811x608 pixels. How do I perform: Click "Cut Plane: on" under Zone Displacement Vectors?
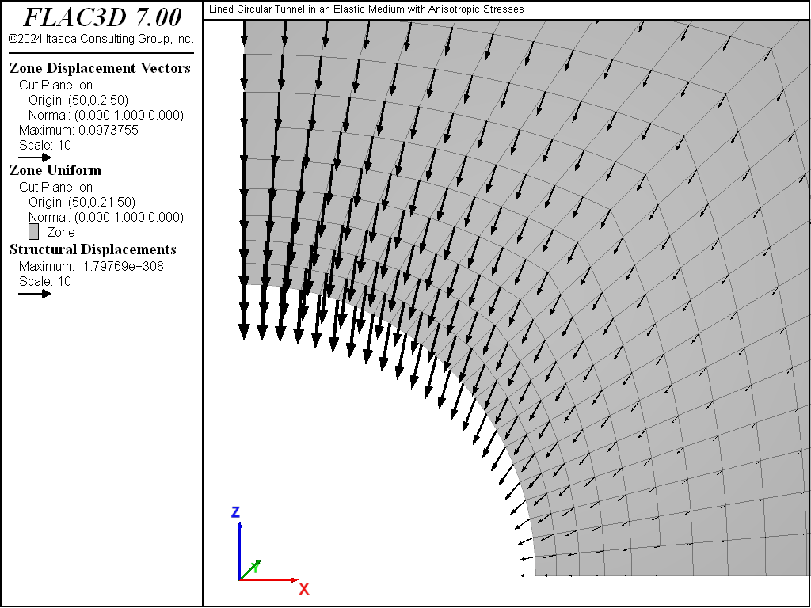click(56, 85)
